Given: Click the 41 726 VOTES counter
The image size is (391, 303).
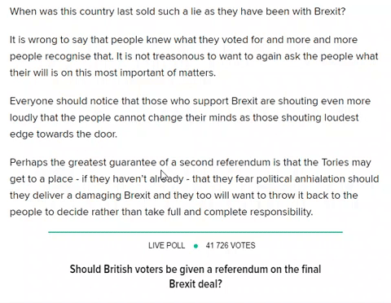Looking at the screenshot, I should click(x=231, y=245).
